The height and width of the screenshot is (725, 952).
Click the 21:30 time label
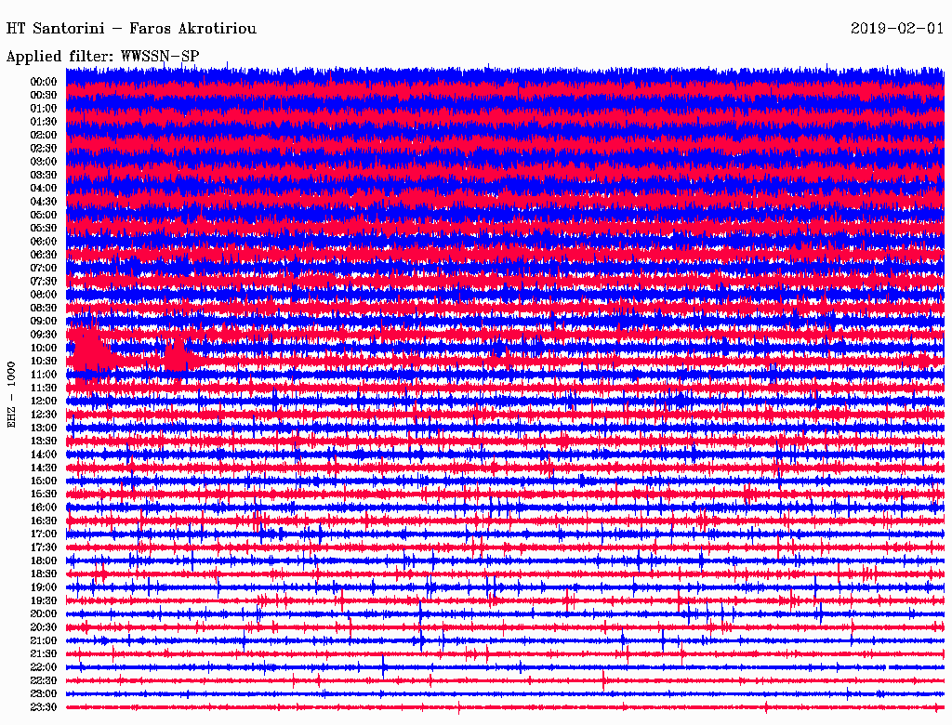[x=44, y=654]
